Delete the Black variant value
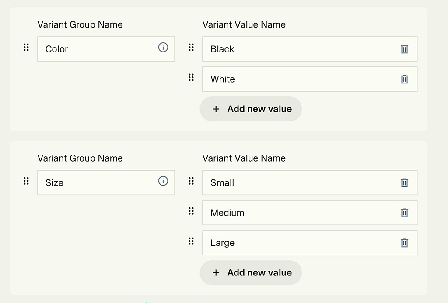 click(x=404, y=49)
